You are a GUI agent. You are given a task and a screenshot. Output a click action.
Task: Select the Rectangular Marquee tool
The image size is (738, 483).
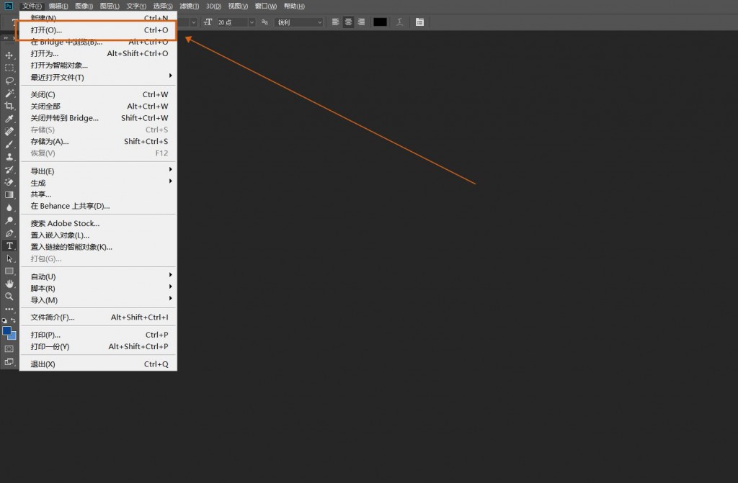[9, 68]
